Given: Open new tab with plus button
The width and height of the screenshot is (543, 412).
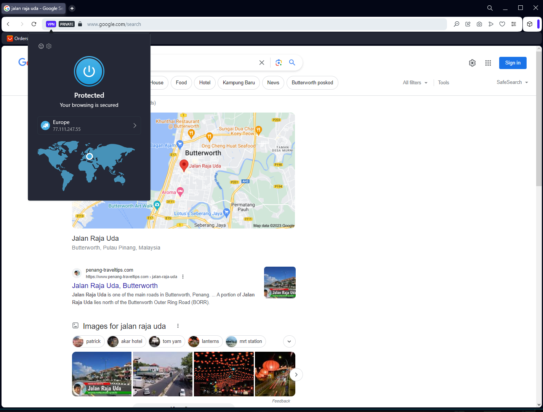Looking at the screenshot, I should click(72, 8).
